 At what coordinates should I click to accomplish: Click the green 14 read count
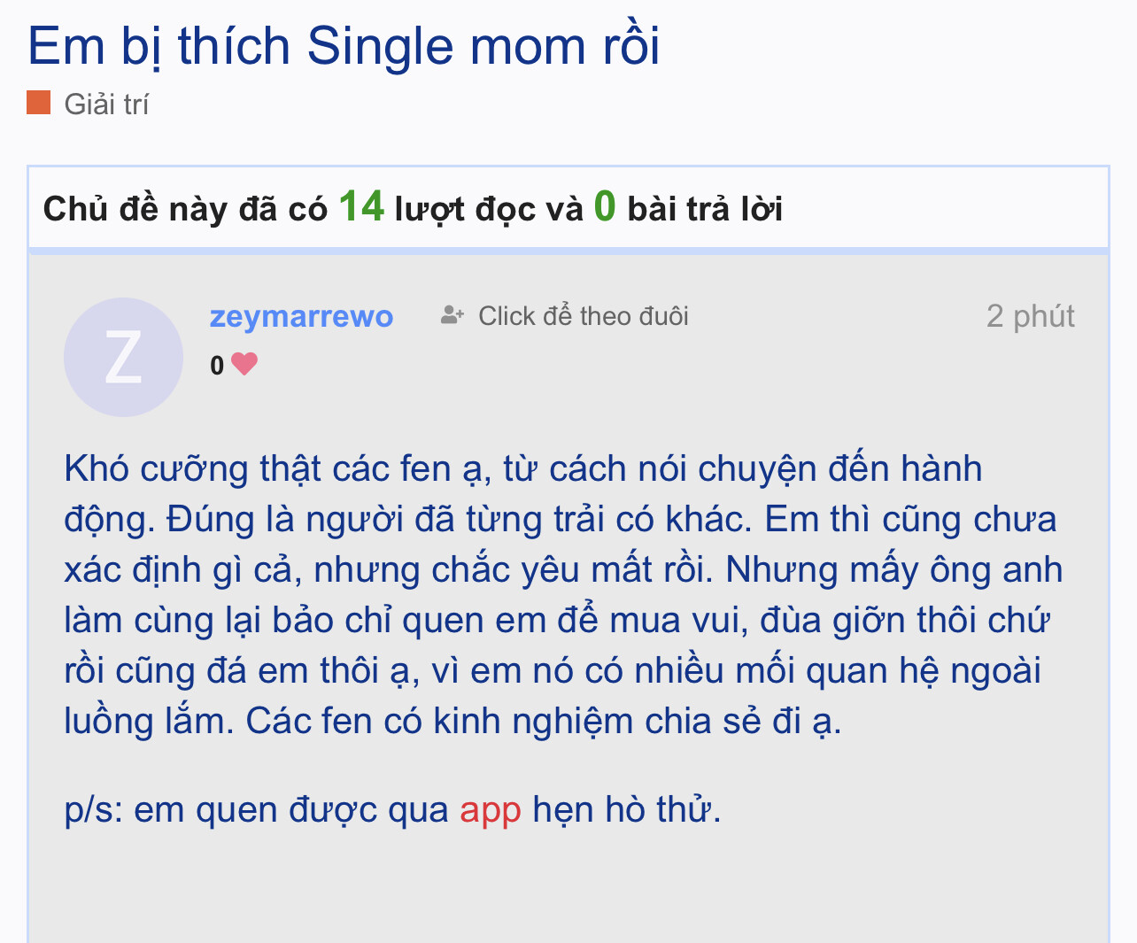(361, 207)
